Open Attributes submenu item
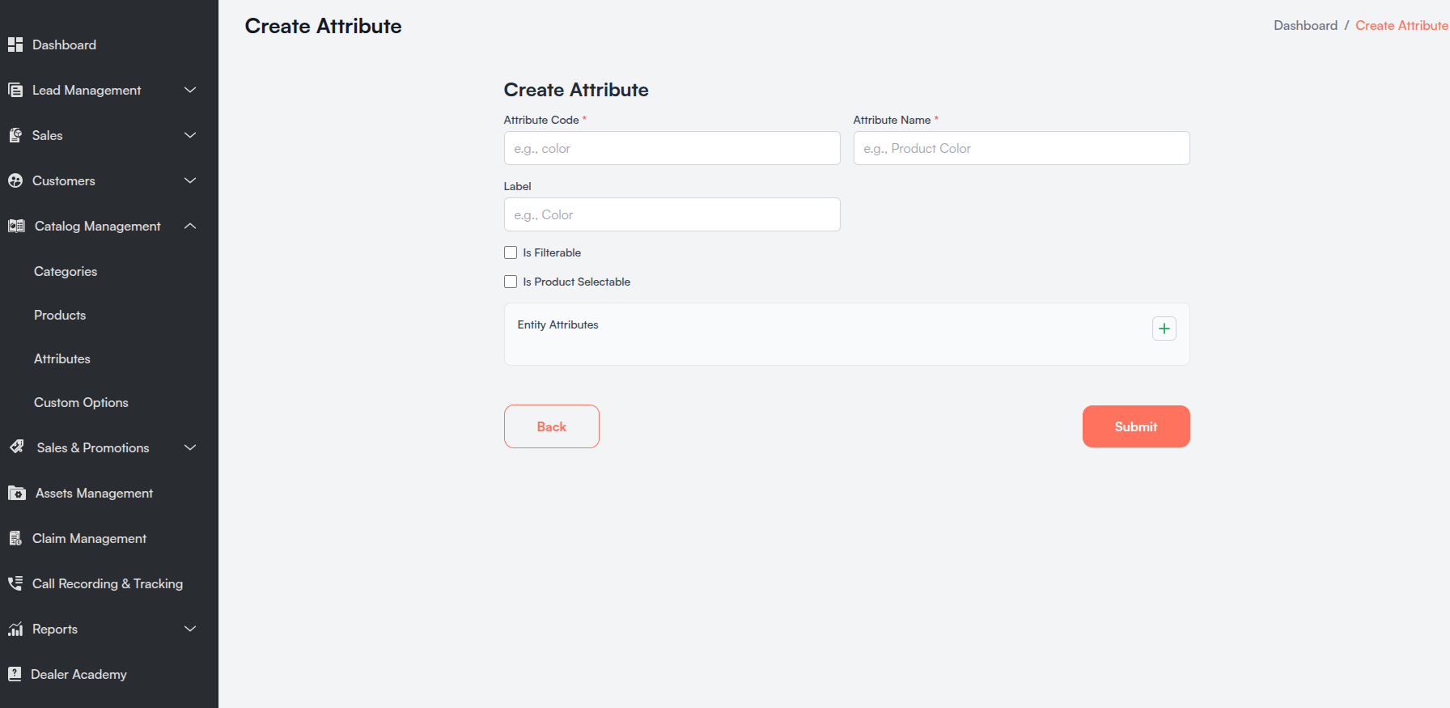 tap(62, 358)
